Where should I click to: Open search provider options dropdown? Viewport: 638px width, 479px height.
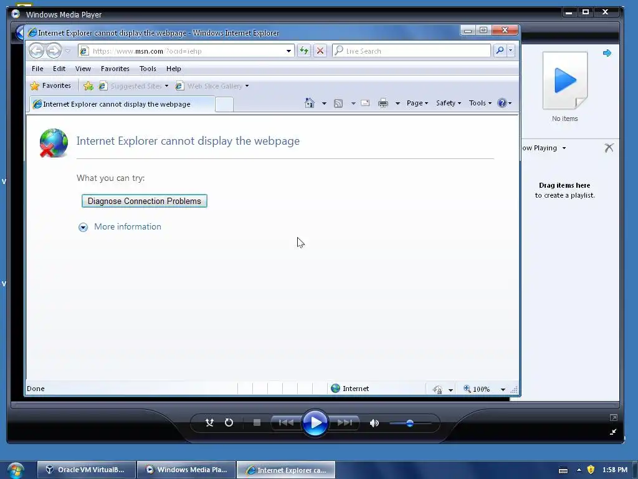point(510,51)
